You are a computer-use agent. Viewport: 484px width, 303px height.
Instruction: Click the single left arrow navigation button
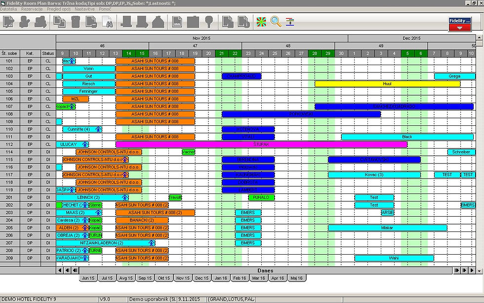point(60,270)
